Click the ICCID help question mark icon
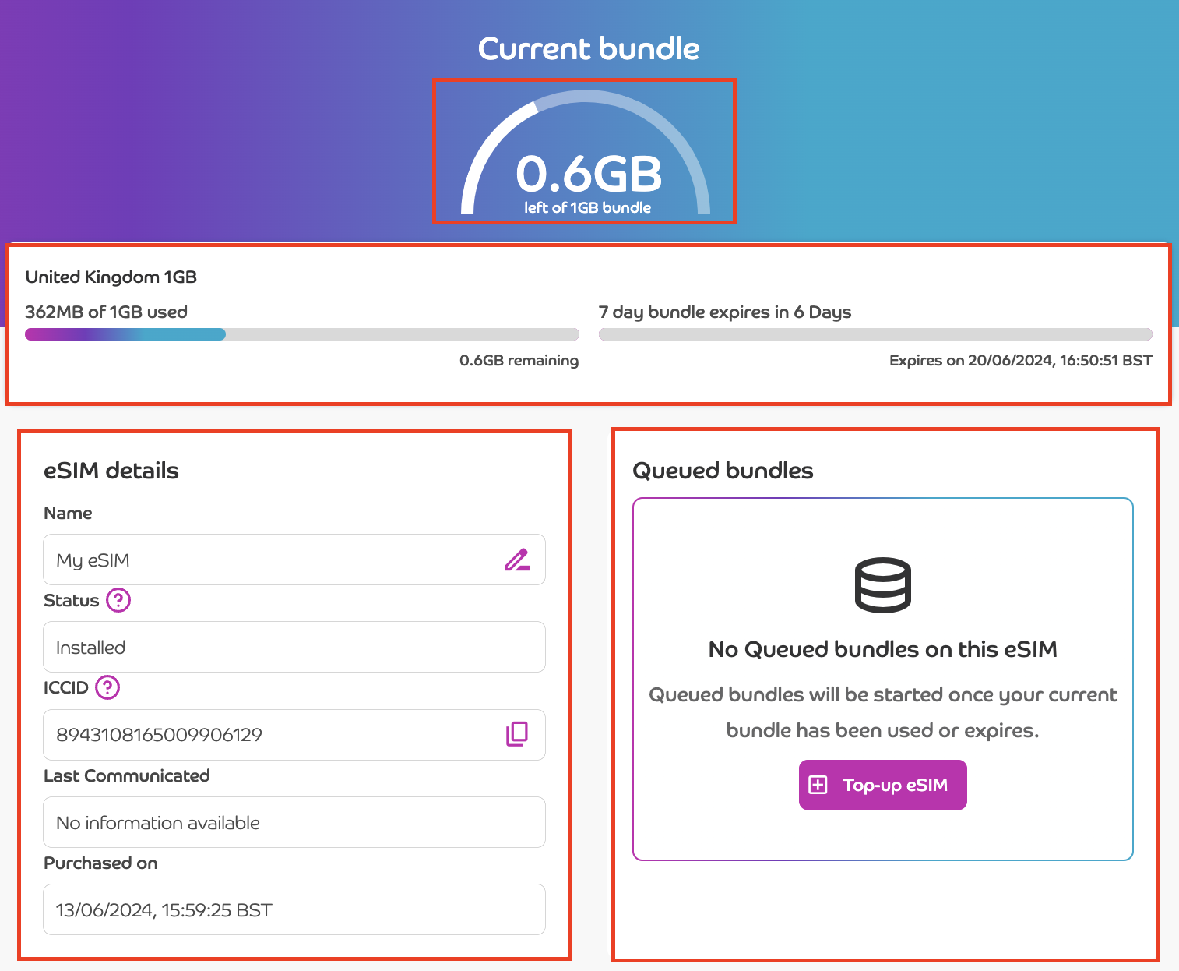This screenshot has width=1179, height=971. click(107, 687)
